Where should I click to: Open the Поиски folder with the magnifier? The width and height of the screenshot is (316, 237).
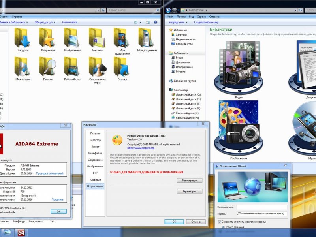[x=48, y=69]
